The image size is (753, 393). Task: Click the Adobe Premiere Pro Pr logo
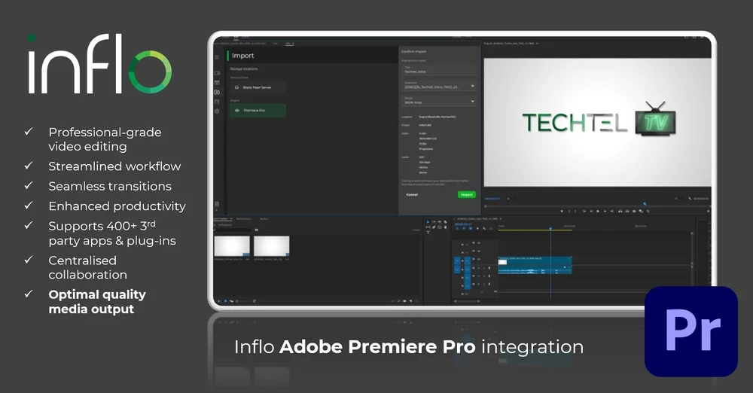pos(691,331)
